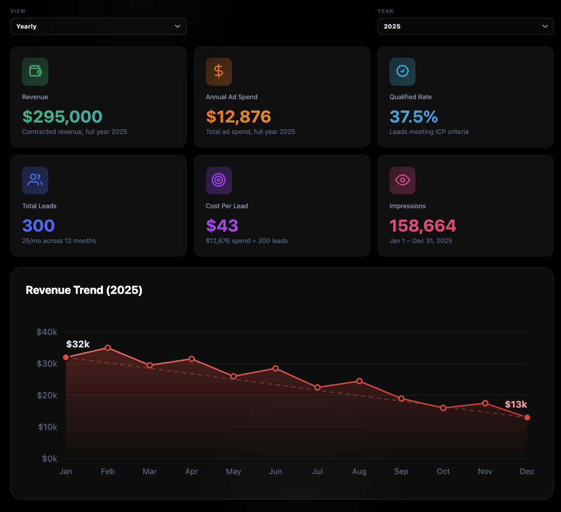This screenshot has height=512, width=561.
Task: Select the $295,000 revenue value
Action: pyautogui.click(x=62, y=116)
